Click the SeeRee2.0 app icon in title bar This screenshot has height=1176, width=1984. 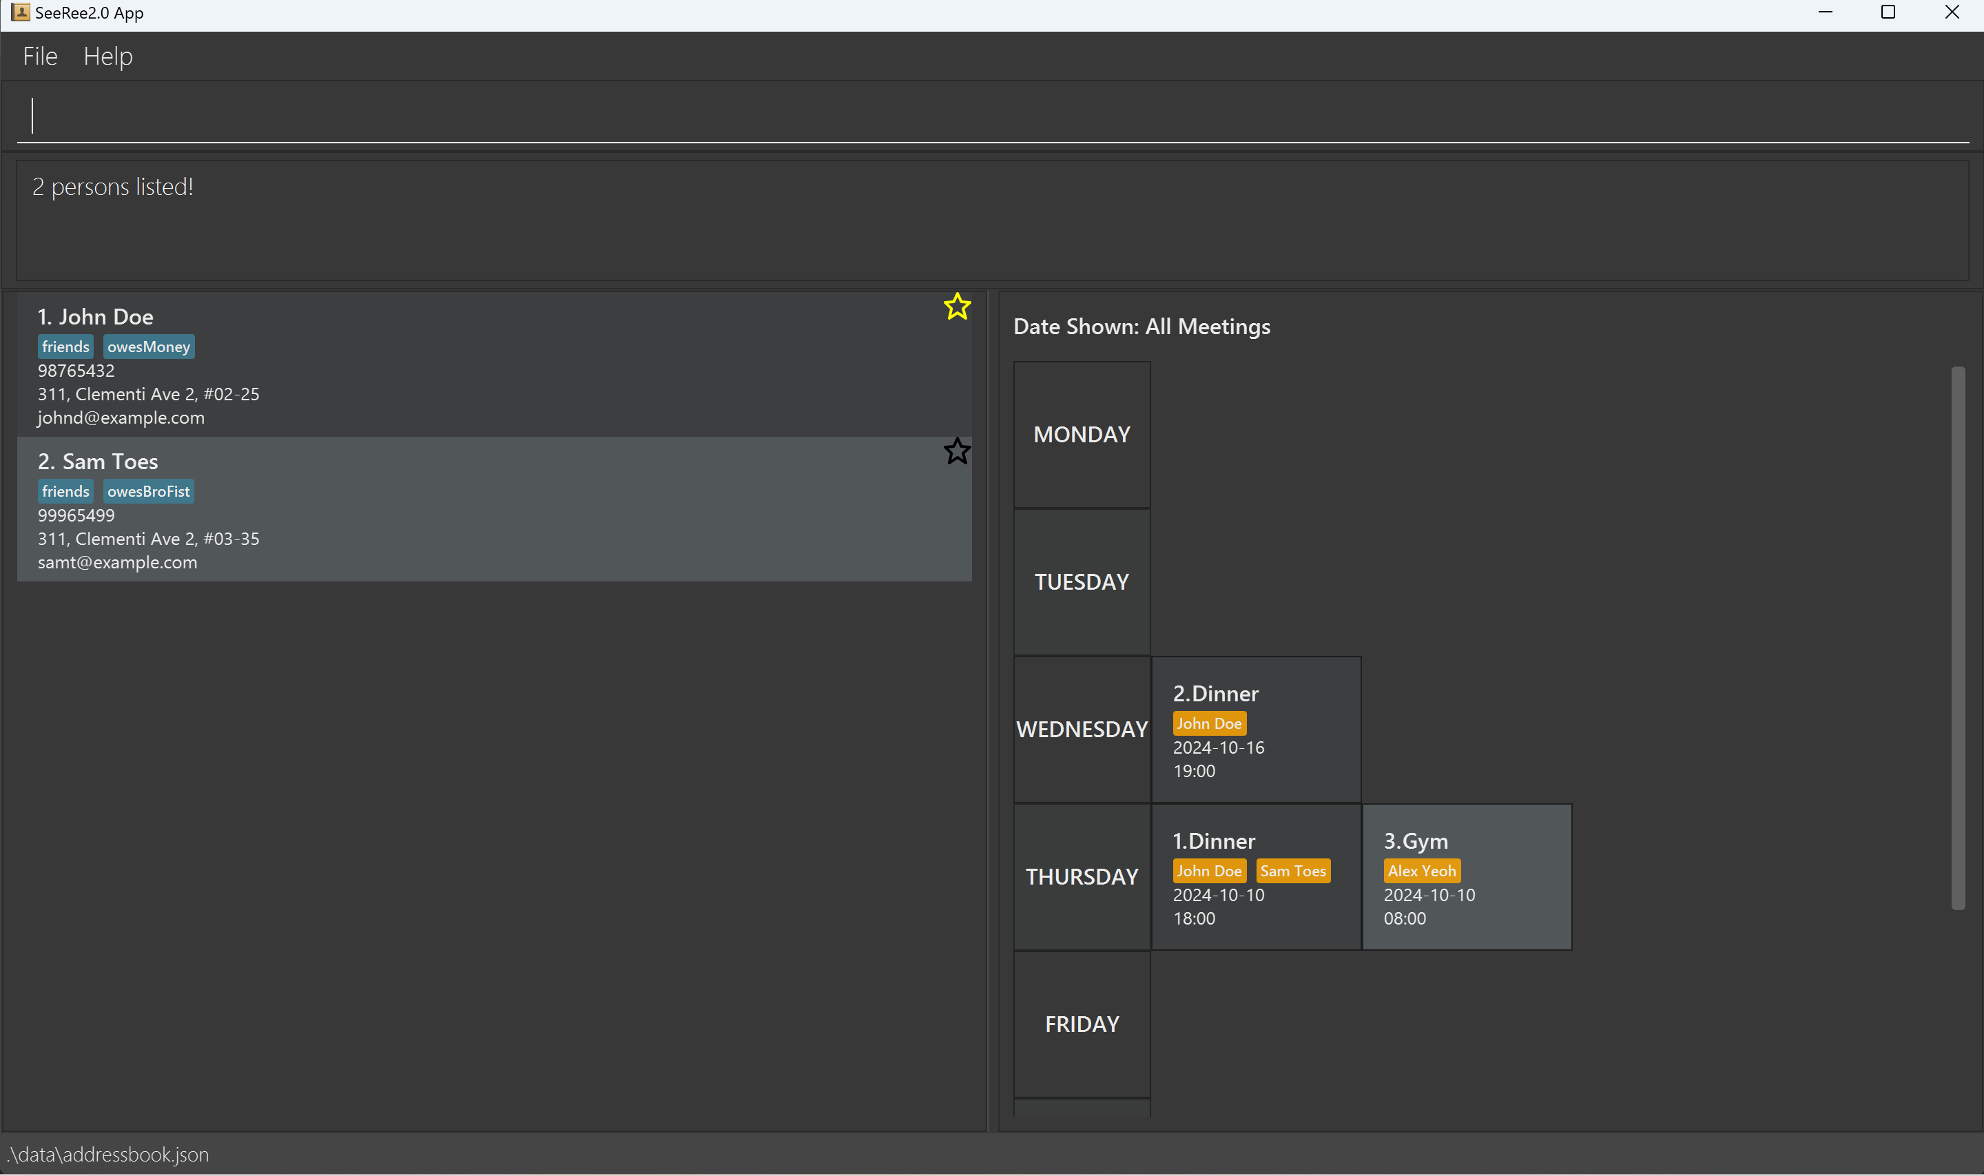[20, 12]
